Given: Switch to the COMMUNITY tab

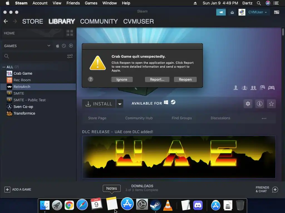Looking at the screenshot, I should point(99,21).
